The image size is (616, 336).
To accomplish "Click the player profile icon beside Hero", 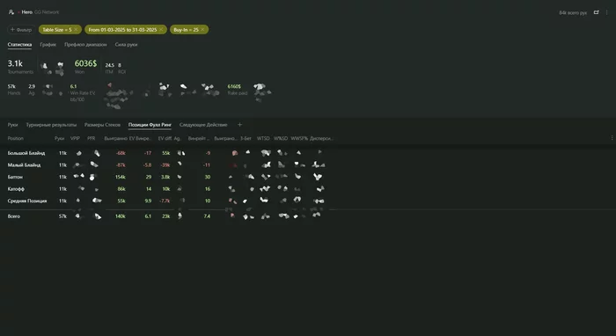I will tap(11, 12).
